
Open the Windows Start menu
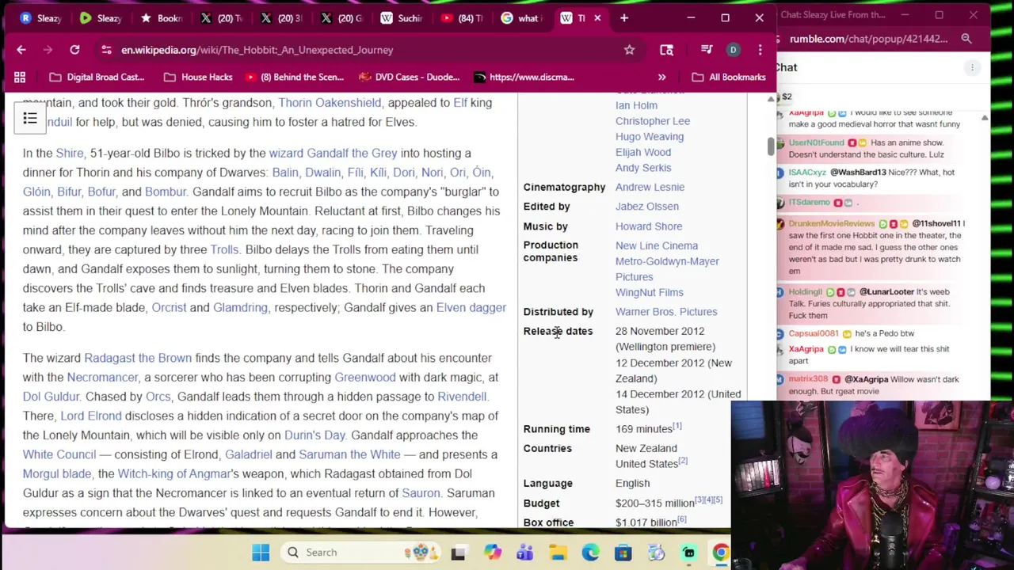[261, 553]
